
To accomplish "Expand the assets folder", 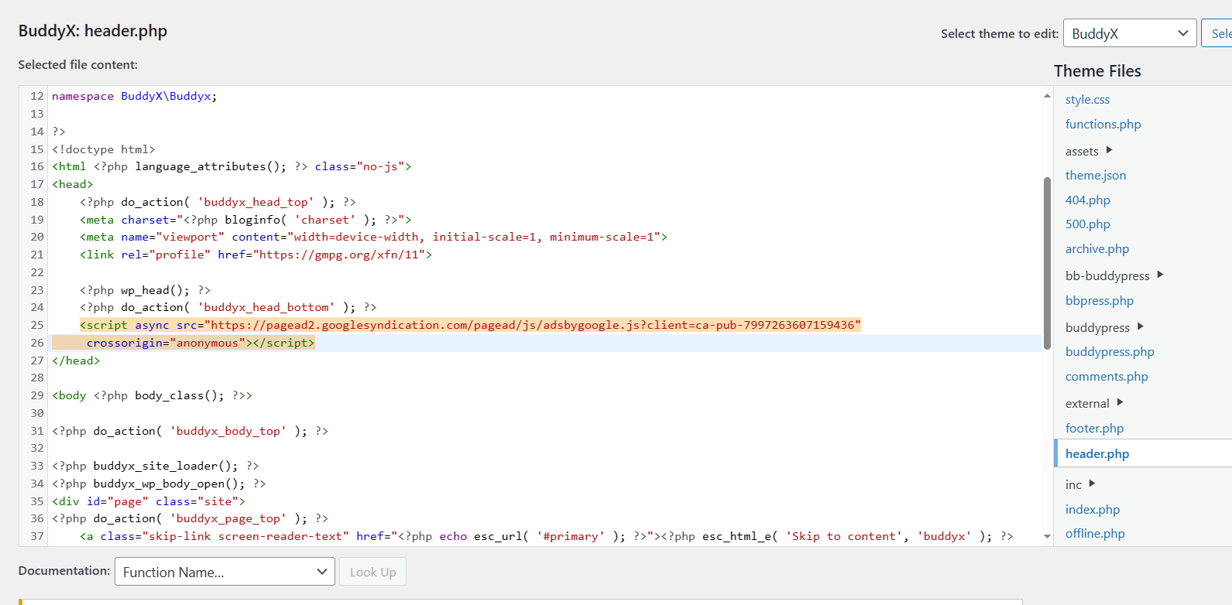I will (x=1088, y=151).
